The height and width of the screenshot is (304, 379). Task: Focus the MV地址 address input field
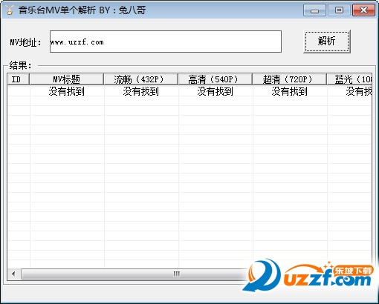click(x=166, y=42)
